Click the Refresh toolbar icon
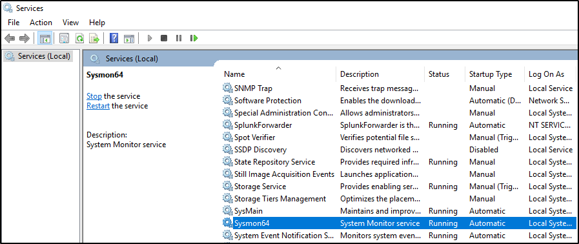 (x=79, y=38)
